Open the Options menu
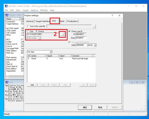Screen dimensions: 149x119 click(x=34, y=10)
